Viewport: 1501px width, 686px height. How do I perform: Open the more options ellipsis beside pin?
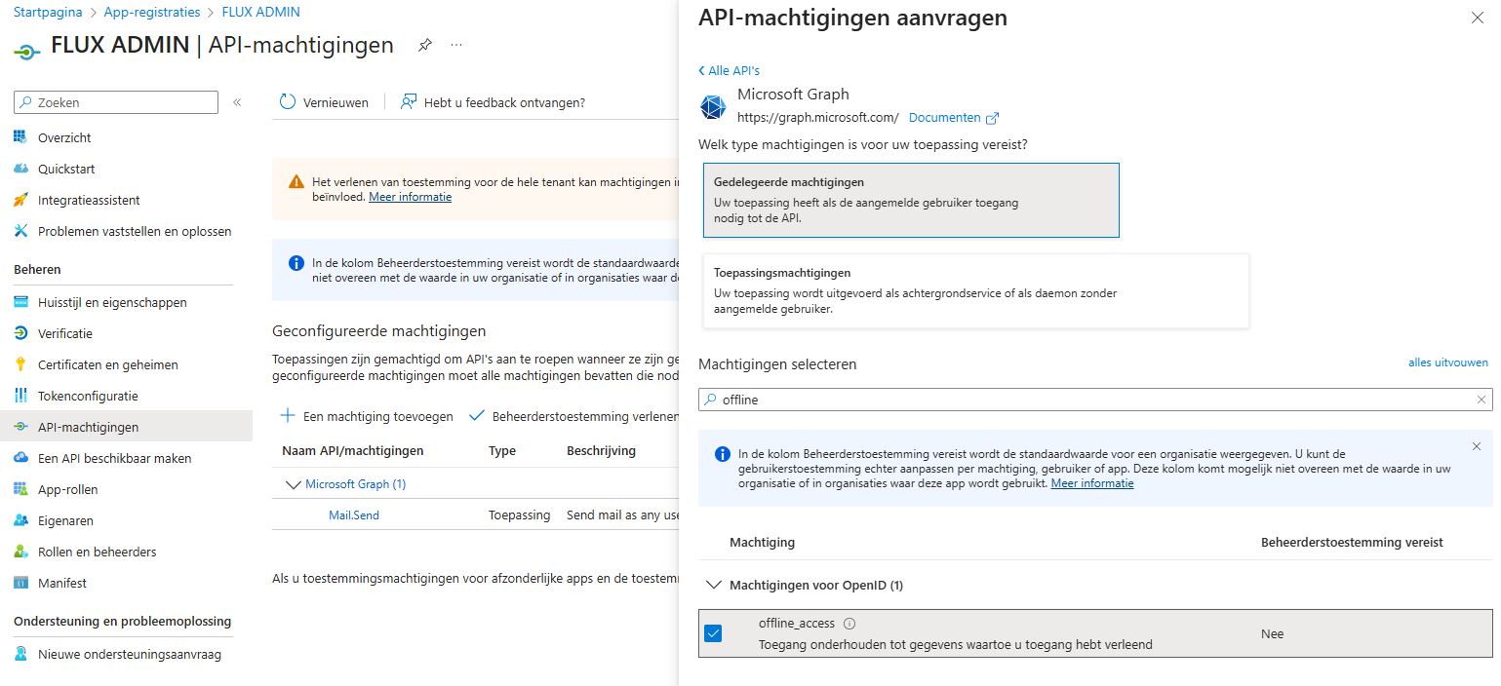click(456, 45)
